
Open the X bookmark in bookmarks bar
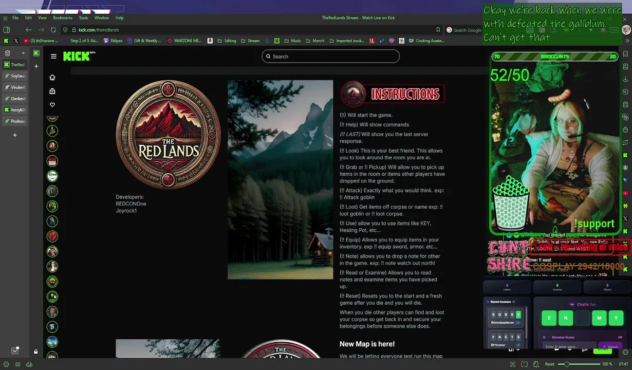tap(16, 41)
